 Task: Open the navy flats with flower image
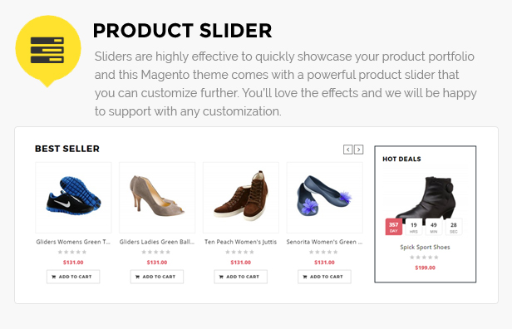coord(324,198)
